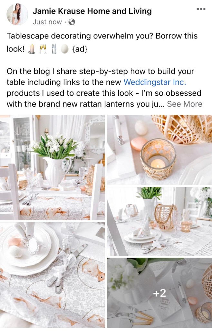212x331 pixels.
Task: Open photo of plates with bunny tablecloth
Action: (53, 275)
